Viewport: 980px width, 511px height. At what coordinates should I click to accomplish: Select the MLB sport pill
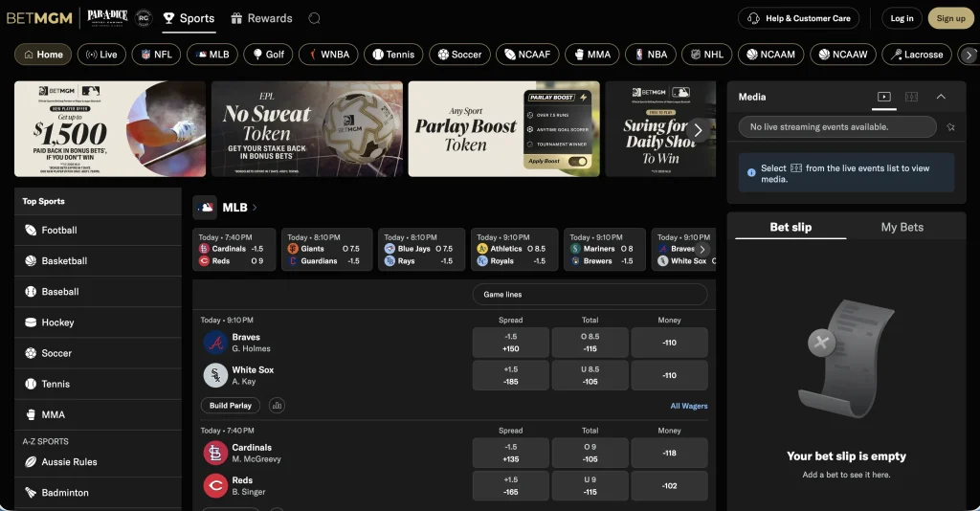212,55
